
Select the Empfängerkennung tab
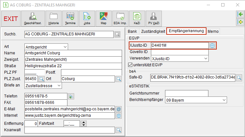(x=187, y=31)
